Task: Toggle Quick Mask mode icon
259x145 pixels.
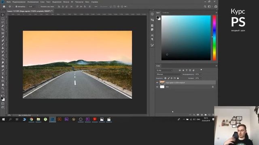Action: coord(3,104)
